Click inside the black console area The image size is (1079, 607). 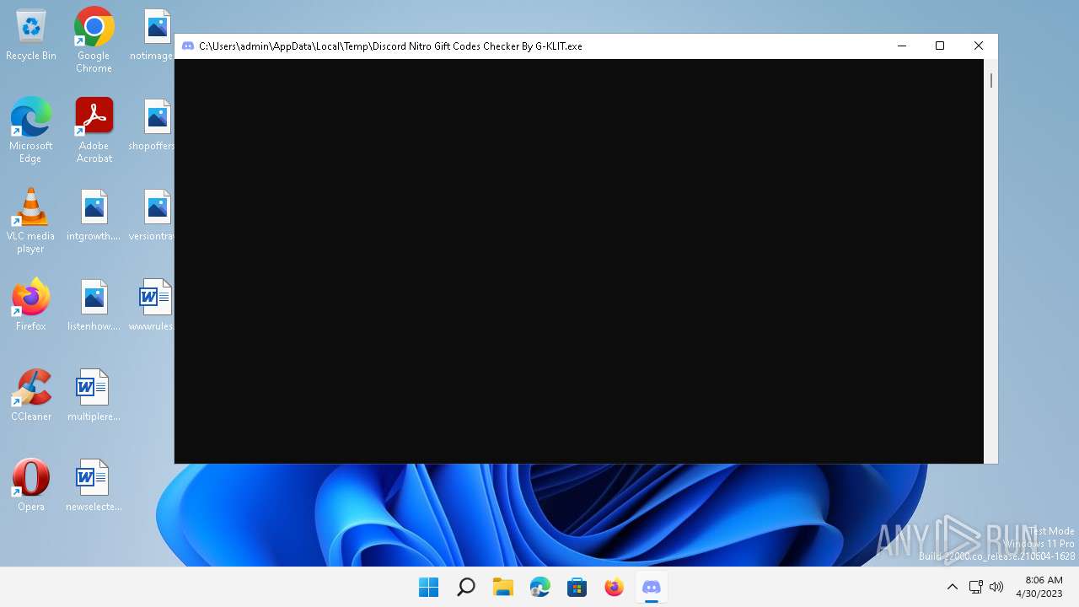[579, 261]
